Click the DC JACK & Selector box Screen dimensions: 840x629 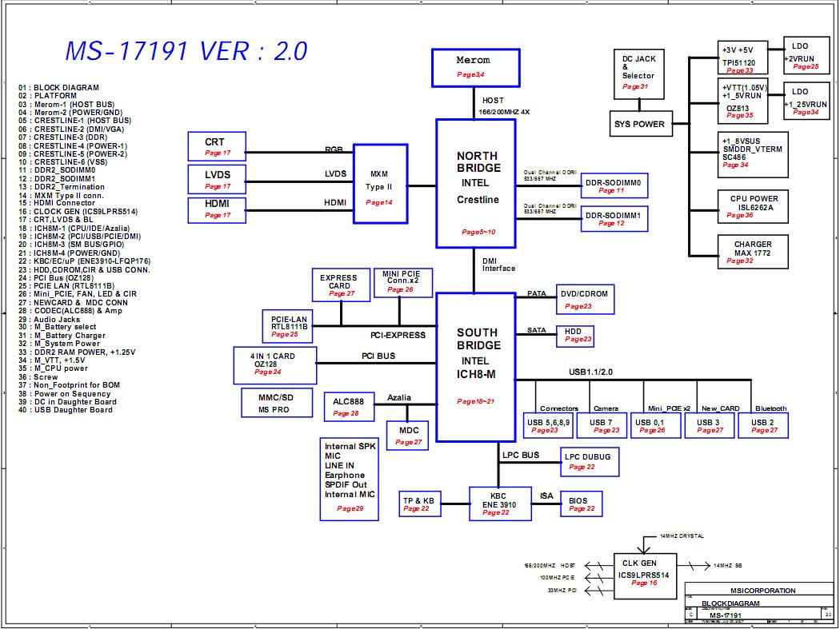[639, 74]
